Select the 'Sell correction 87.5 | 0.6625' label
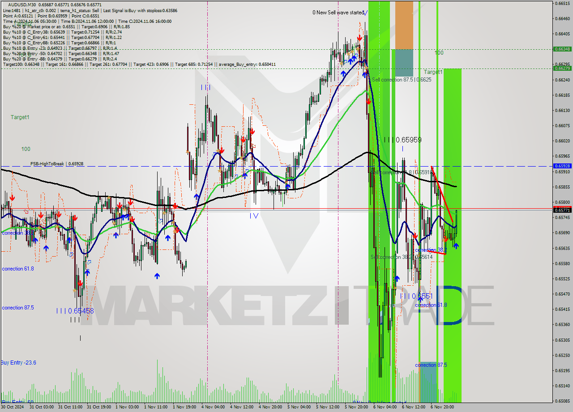This screenshot has width=573, height=412. coord(402,79)
